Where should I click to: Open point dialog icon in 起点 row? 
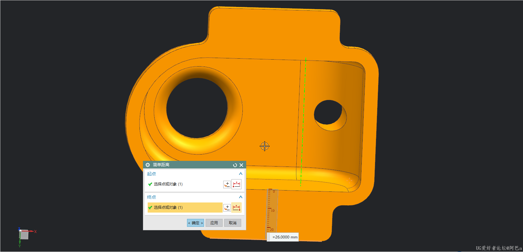click(227, 185)
